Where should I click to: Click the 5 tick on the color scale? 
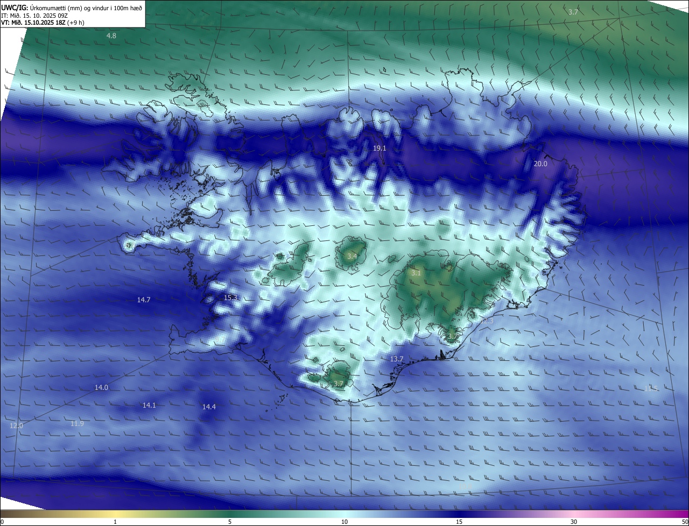(x=230, y=522)
